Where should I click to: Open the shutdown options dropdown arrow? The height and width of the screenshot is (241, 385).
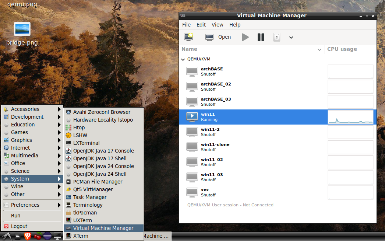[291, 37]
